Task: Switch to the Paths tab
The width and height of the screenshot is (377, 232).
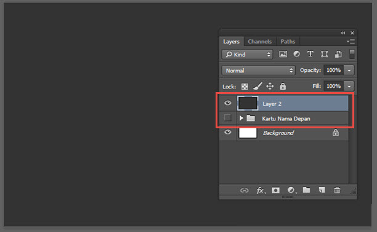Action: 288,42
